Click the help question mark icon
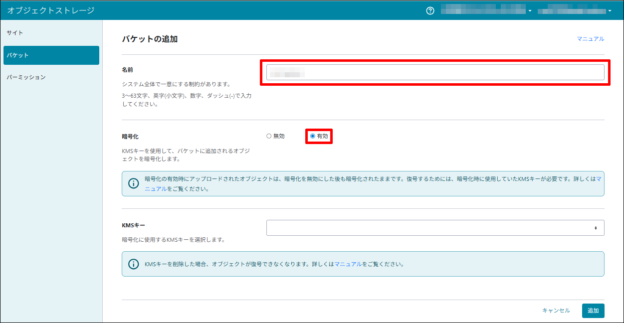 click(430, 10)
